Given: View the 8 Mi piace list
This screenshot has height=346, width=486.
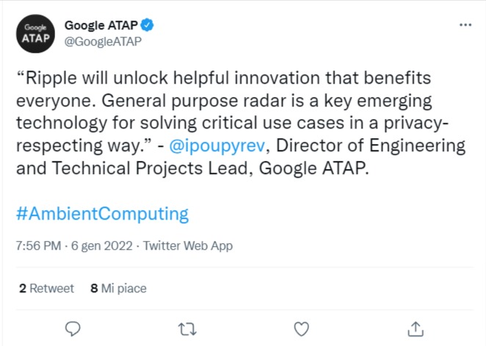Looking at the screenshot, I should tap(117, 289).
